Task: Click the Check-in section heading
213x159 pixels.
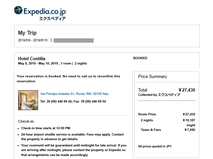Action: (x=26, y=121)
